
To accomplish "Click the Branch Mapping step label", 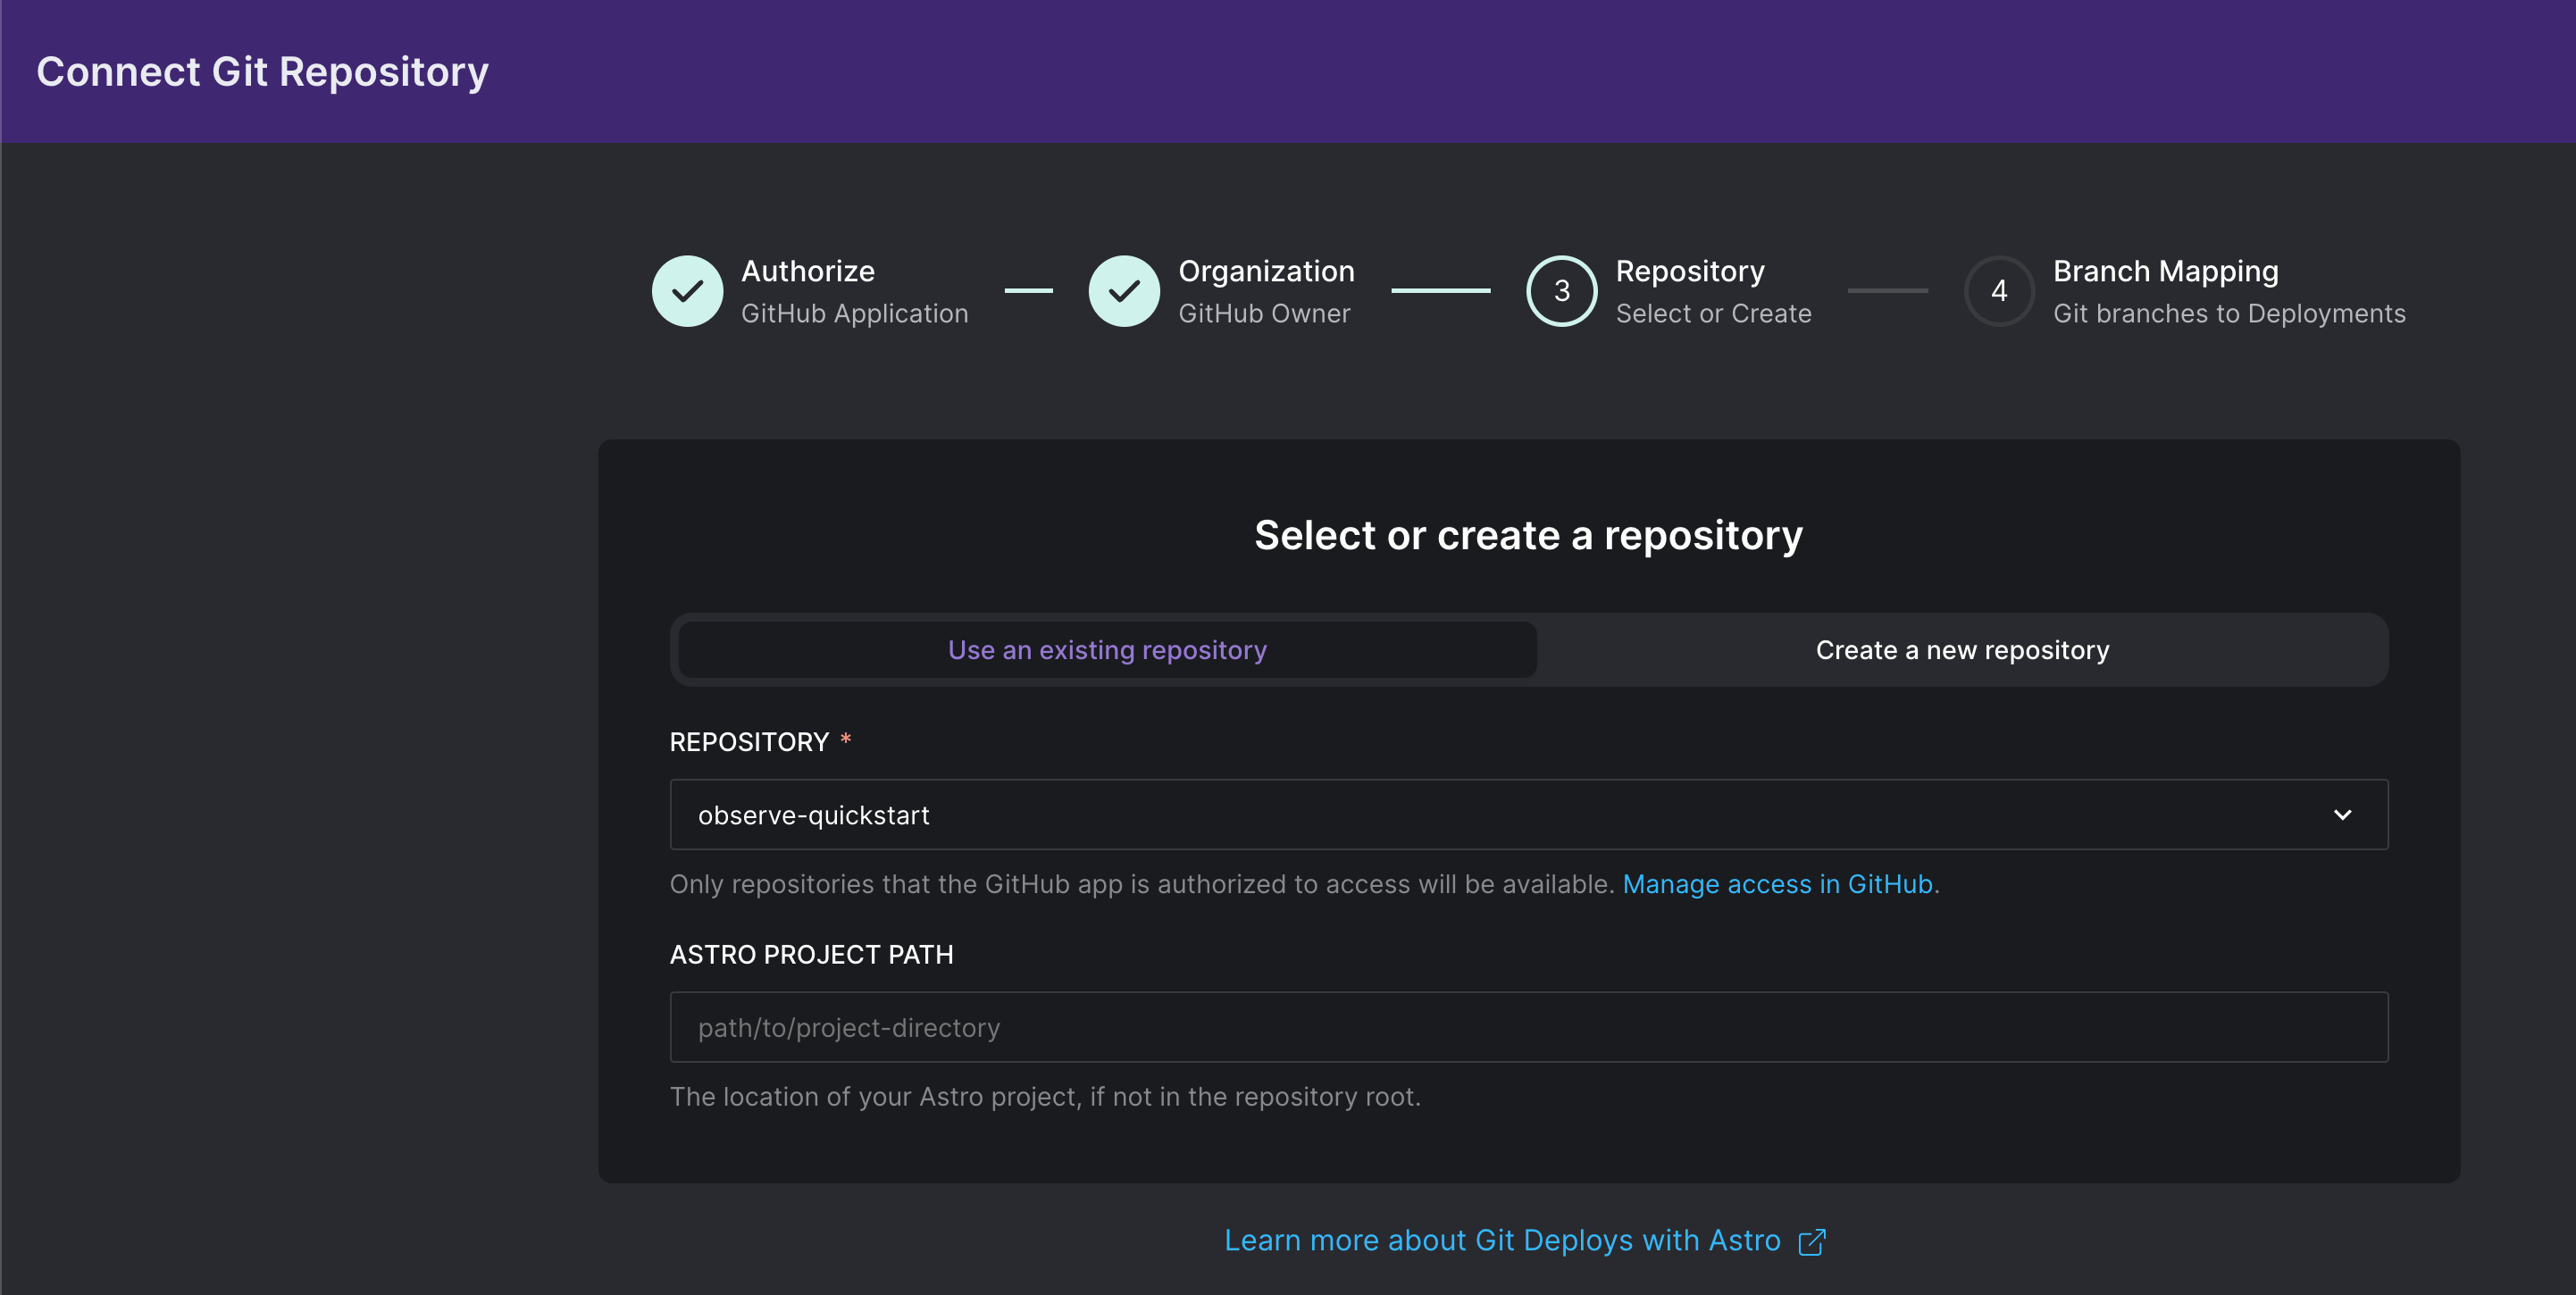I will tap(2164, 270).
